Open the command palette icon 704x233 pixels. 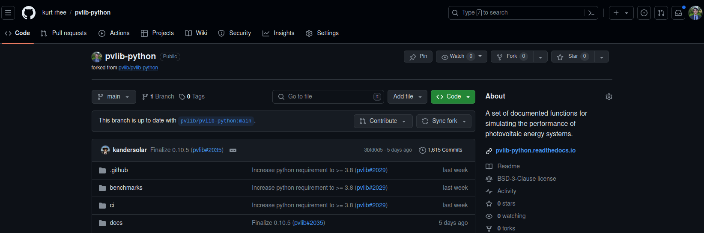coord(591,13)
